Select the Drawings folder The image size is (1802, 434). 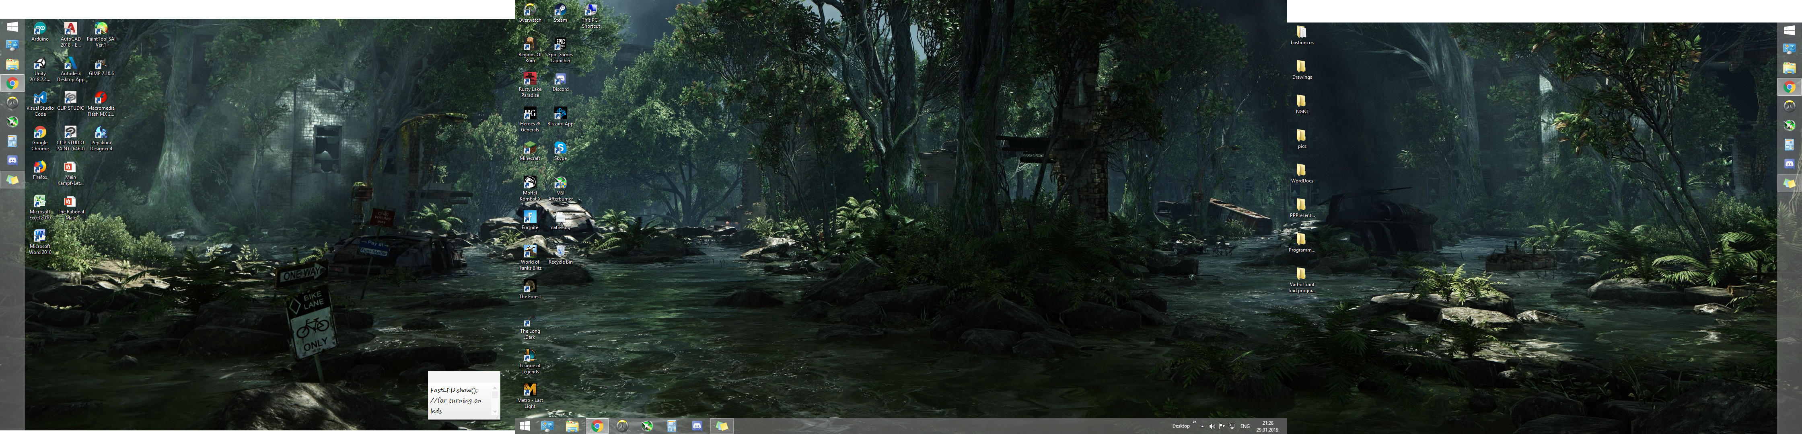(x=1301, y=70)
